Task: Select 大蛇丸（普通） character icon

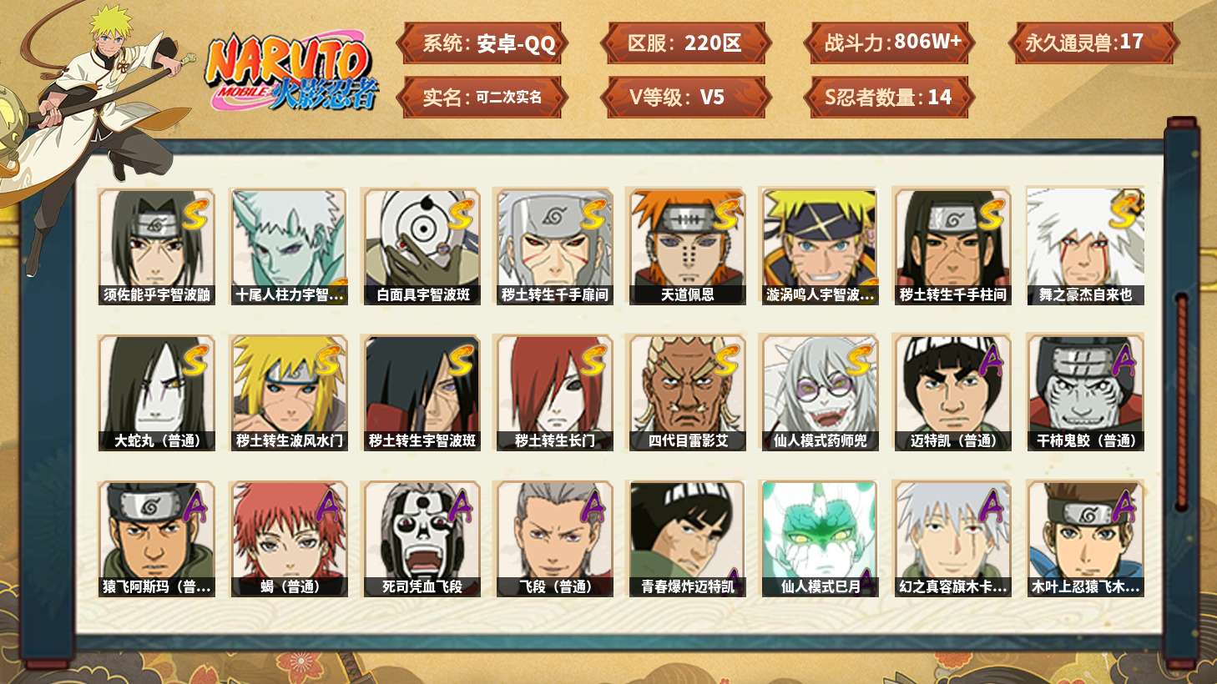Action: [x=156, y=393]
